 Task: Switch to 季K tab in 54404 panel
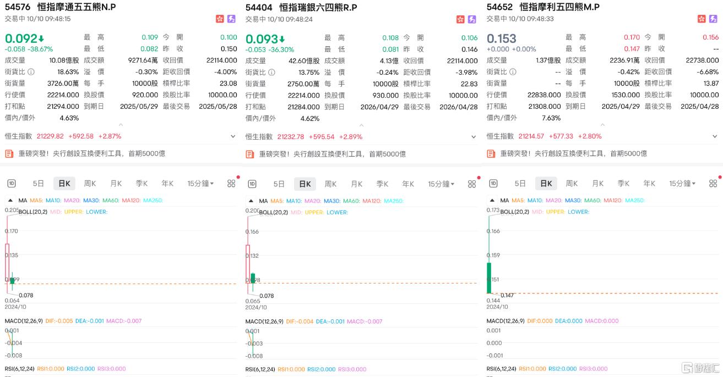(x=382, y=184)
